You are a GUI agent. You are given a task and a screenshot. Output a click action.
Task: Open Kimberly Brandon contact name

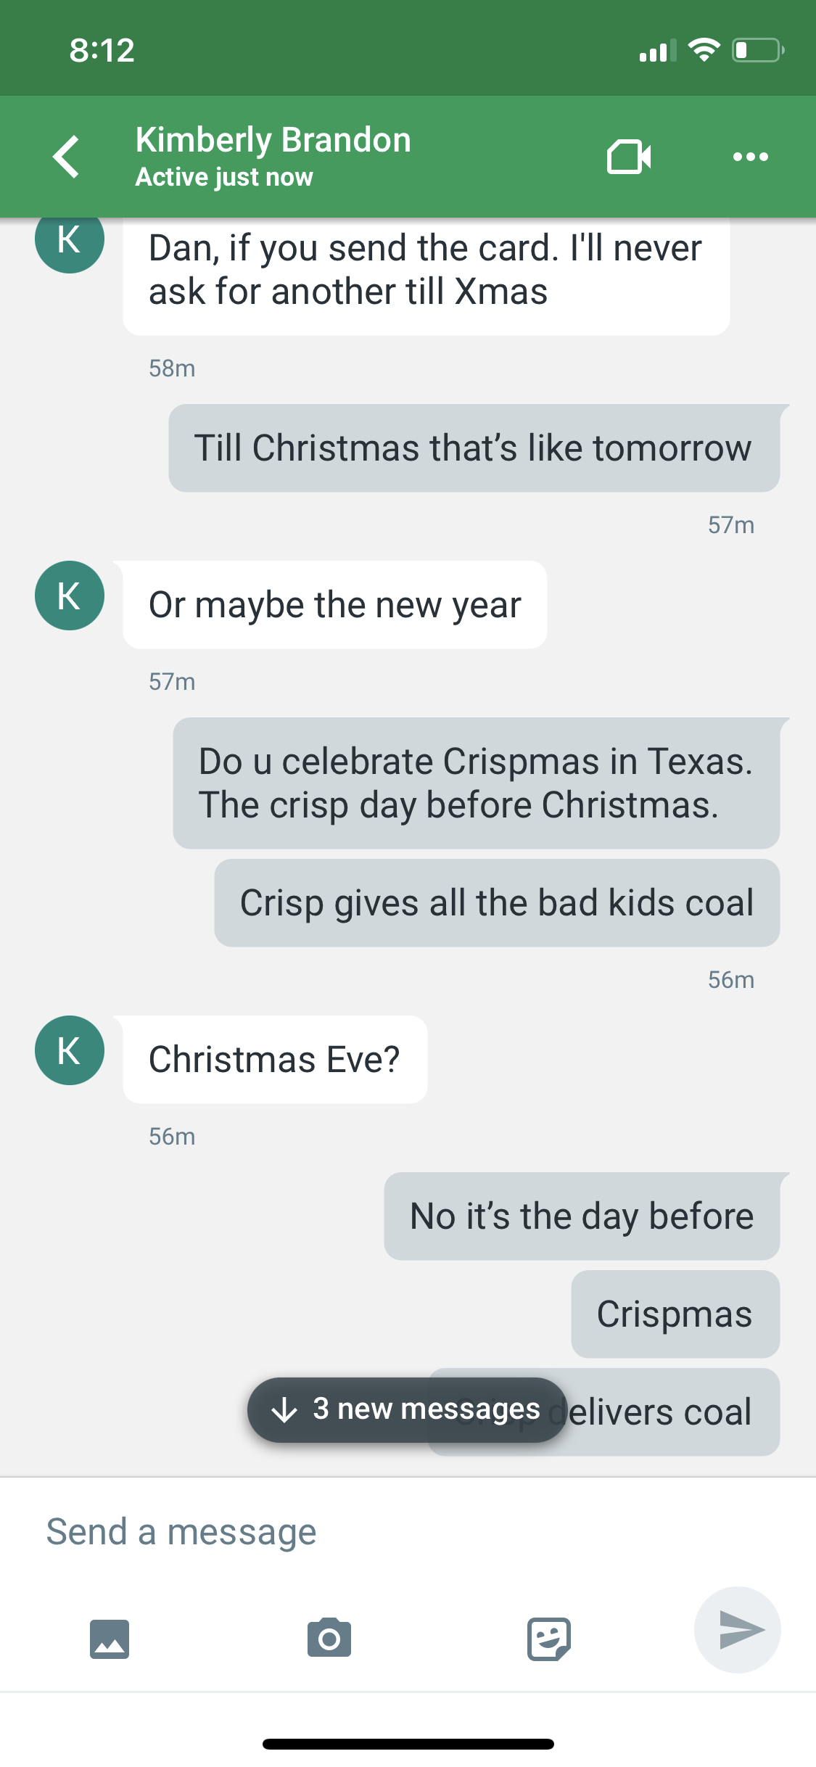pyautogui.click(x=273, y=139)
